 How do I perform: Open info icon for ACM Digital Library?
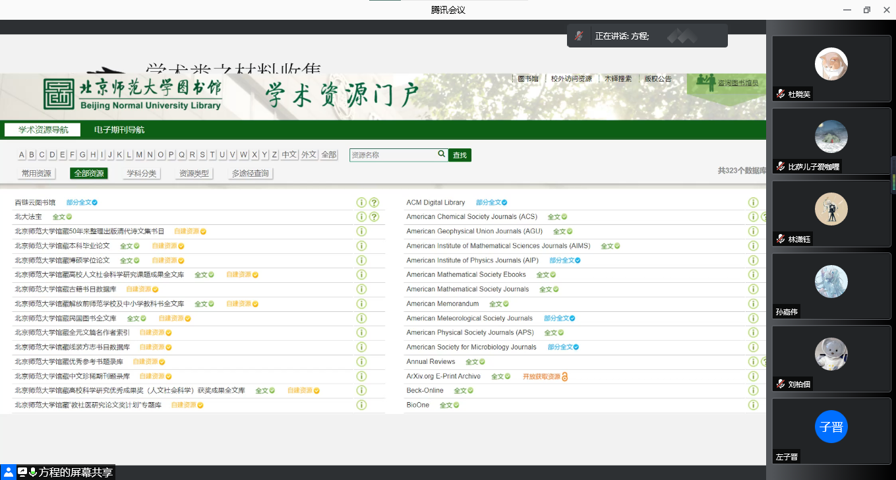(x=753, y=202)
